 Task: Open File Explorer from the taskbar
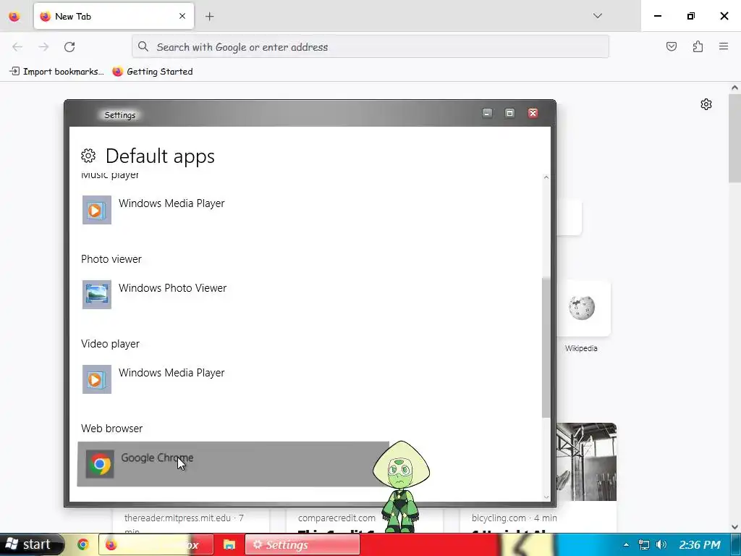229,544
